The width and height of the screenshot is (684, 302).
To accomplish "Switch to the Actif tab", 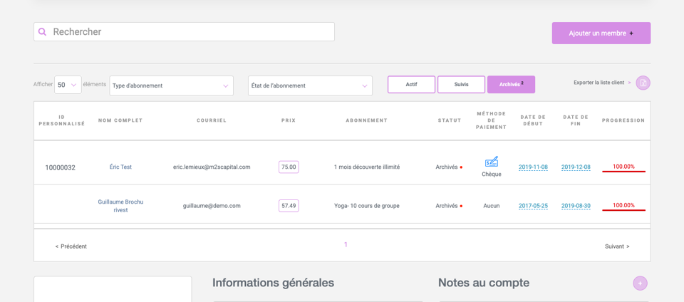I will (x=411, y=85).
